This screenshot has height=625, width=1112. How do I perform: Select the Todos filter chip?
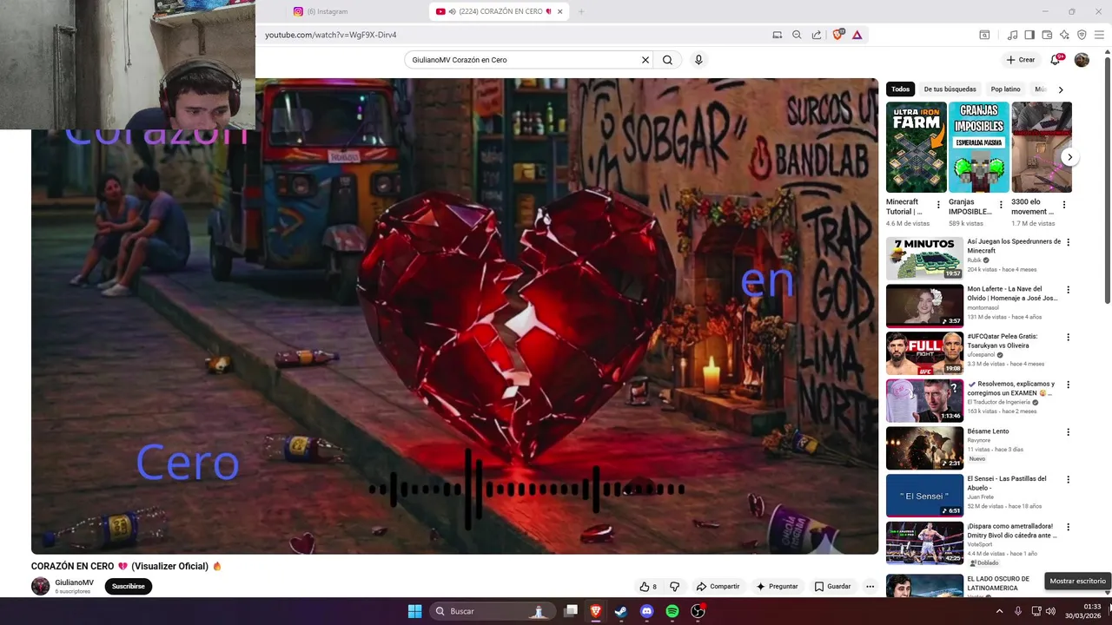click(901, 89)
